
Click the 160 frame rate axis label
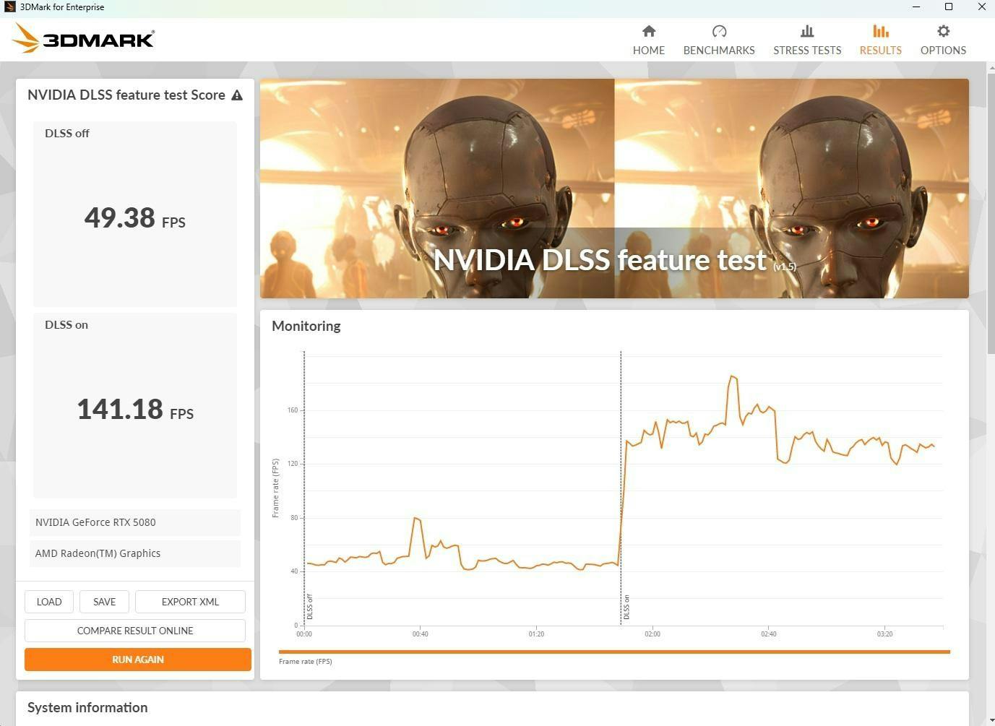click(293, 410)
